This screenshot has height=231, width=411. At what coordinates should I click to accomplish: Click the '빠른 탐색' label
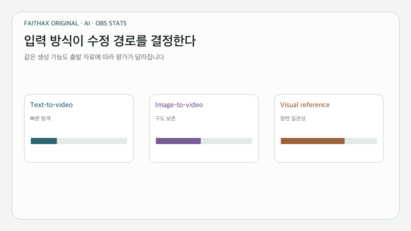[x=40, y=119]
